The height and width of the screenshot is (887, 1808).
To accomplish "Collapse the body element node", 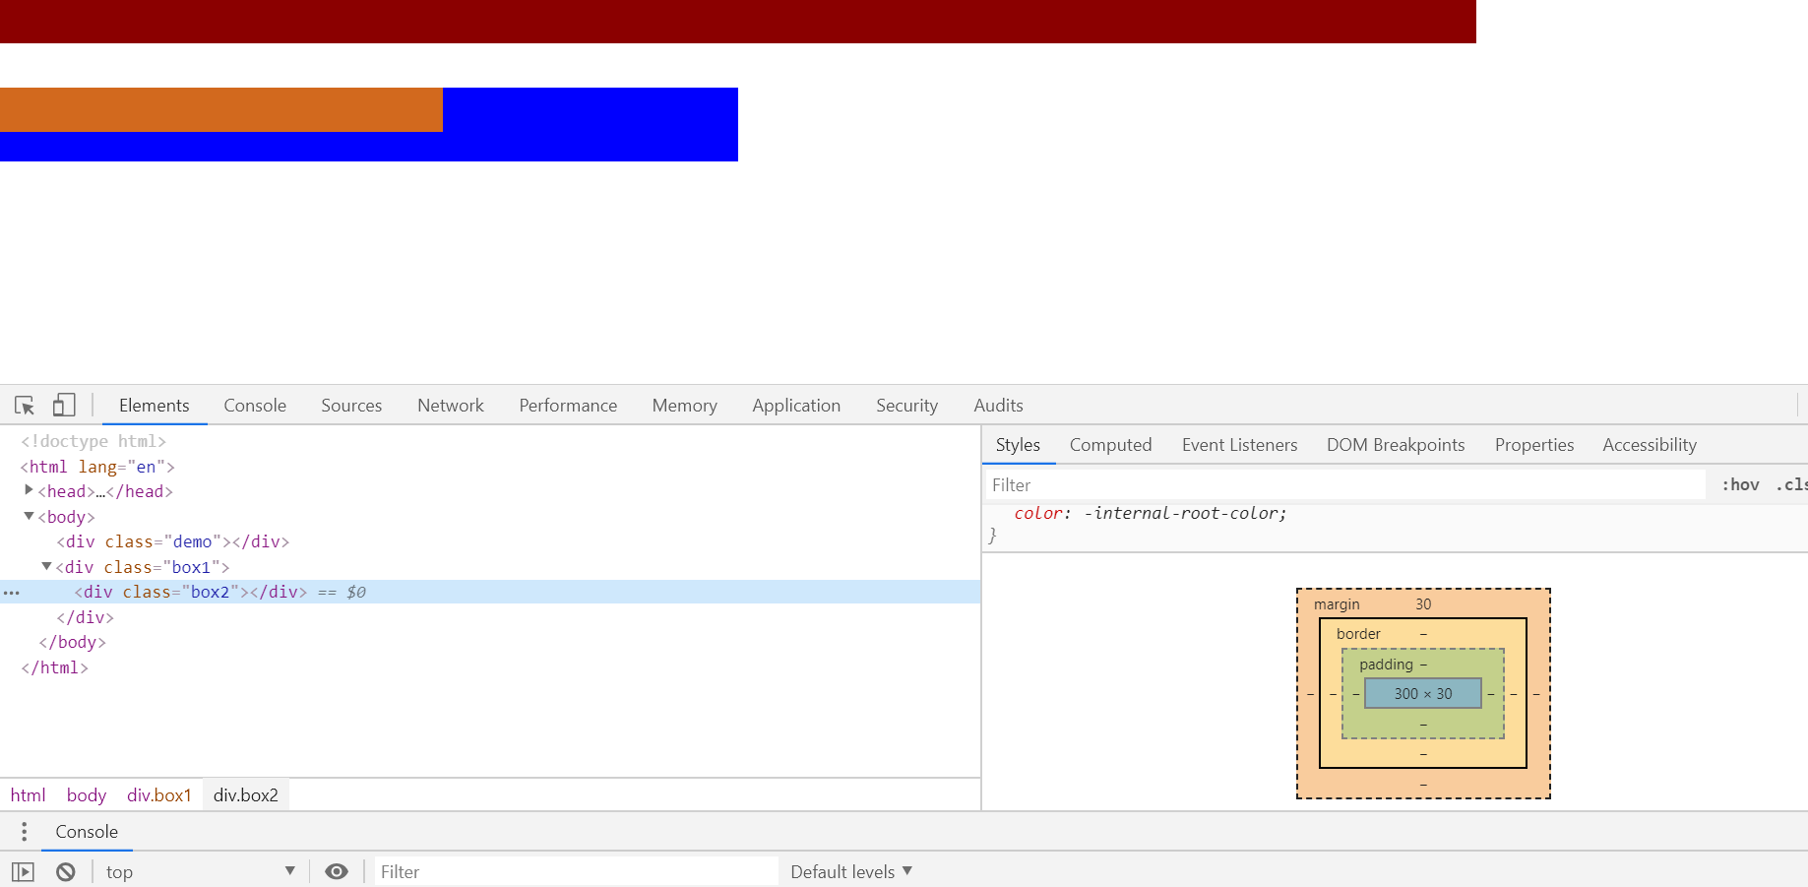I will point(29,516).
